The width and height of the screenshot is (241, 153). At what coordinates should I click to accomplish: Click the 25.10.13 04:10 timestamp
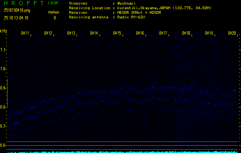coord(17,18)
